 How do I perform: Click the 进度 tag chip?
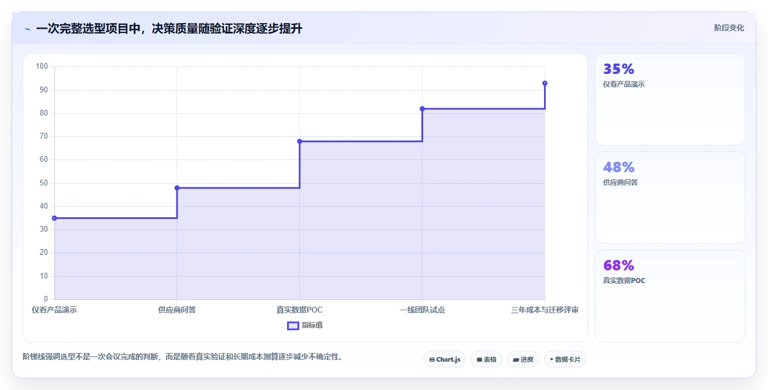pyautogui.click(x=523, y=359)
